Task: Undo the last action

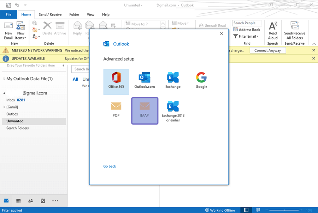Action: (17, 5)
